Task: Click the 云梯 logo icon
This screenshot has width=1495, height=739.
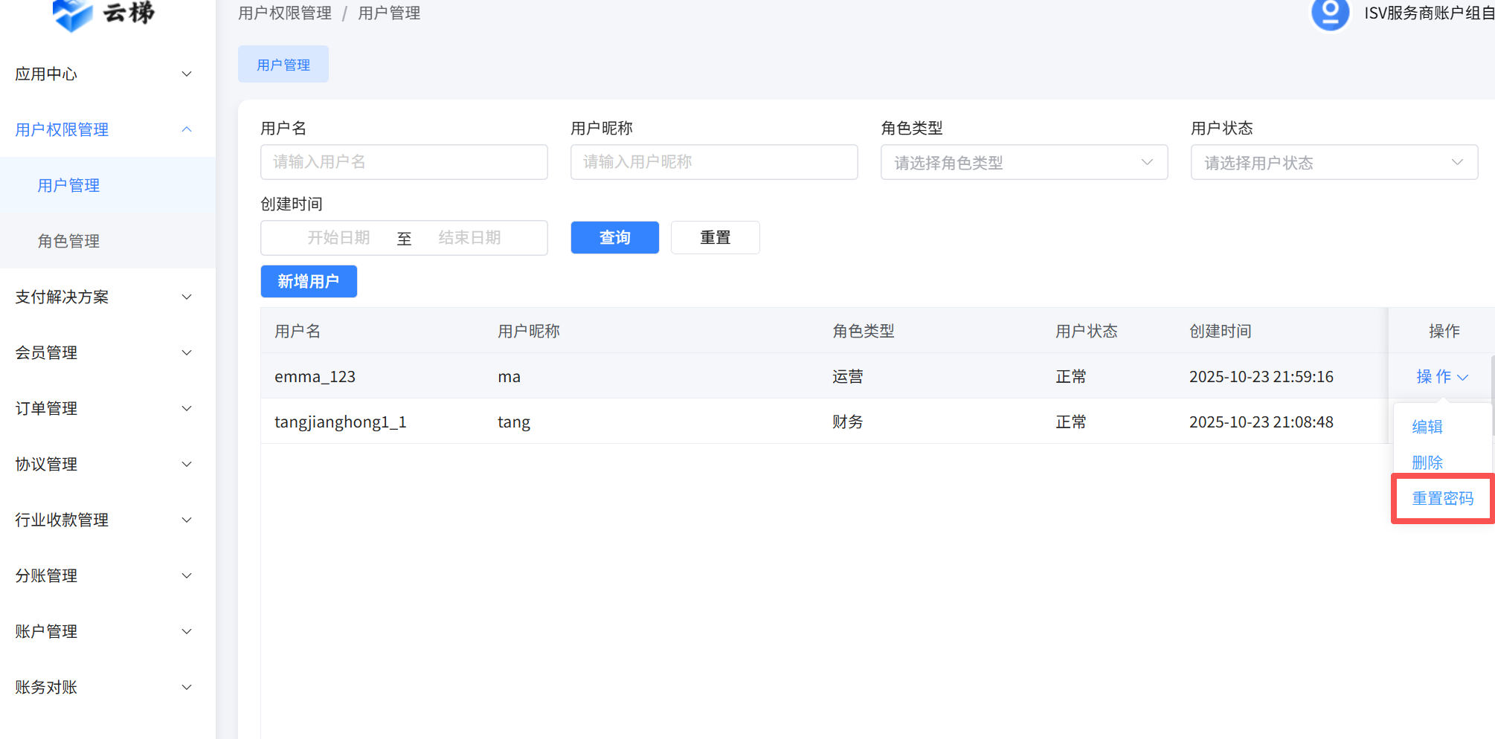Action: click(73, 13)
